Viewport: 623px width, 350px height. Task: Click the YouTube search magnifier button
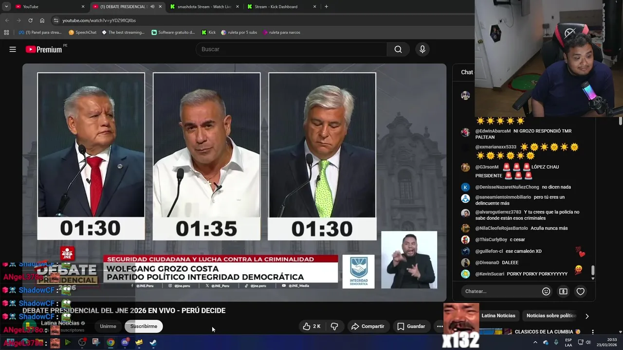point(398,49)
